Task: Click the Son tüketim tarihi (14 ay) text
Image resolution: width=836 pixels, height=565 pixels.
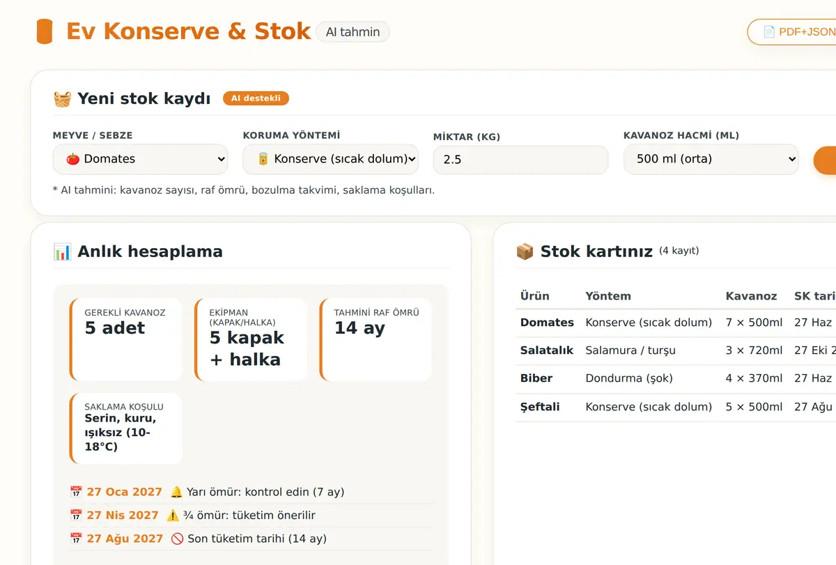Action: [257, 539]
